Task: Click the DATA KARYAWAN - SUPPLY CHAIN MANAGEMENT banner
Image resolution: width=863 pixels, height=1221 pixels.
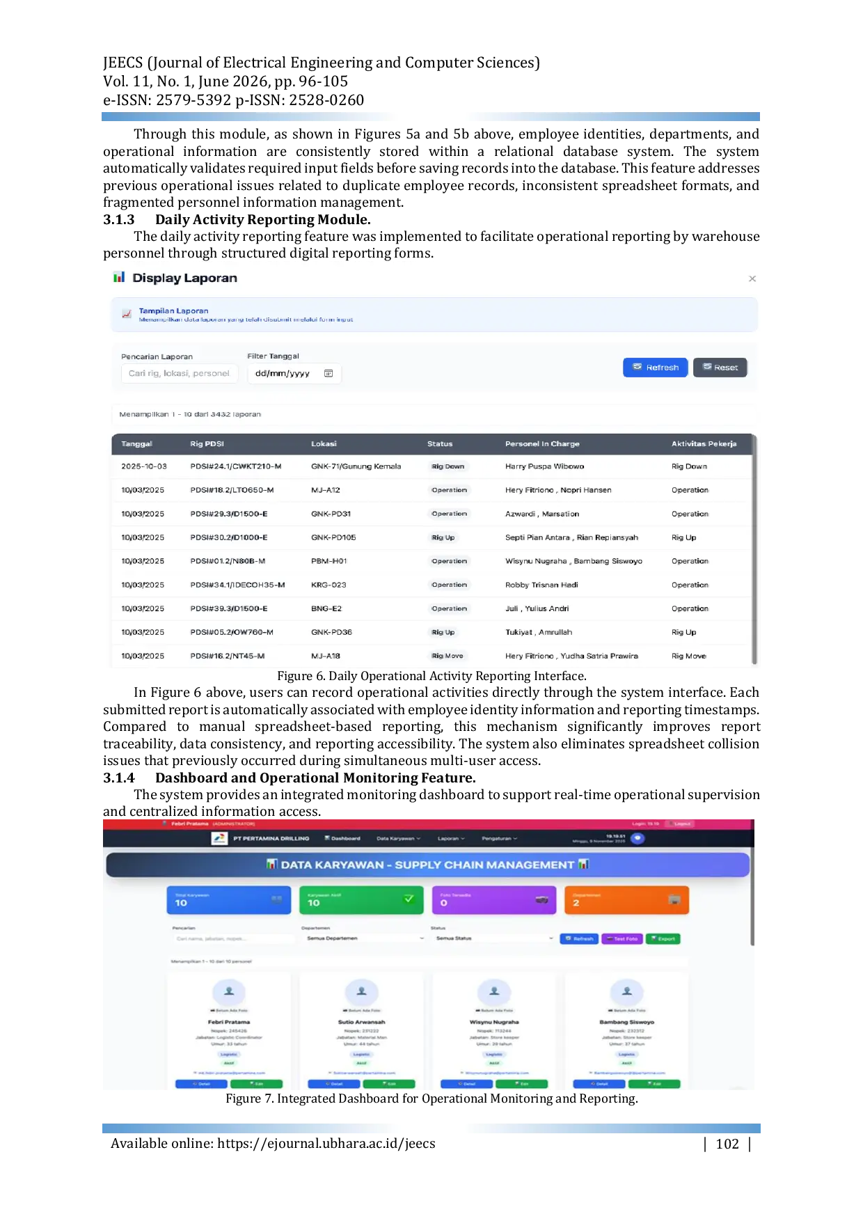Action: coord(427,865)
